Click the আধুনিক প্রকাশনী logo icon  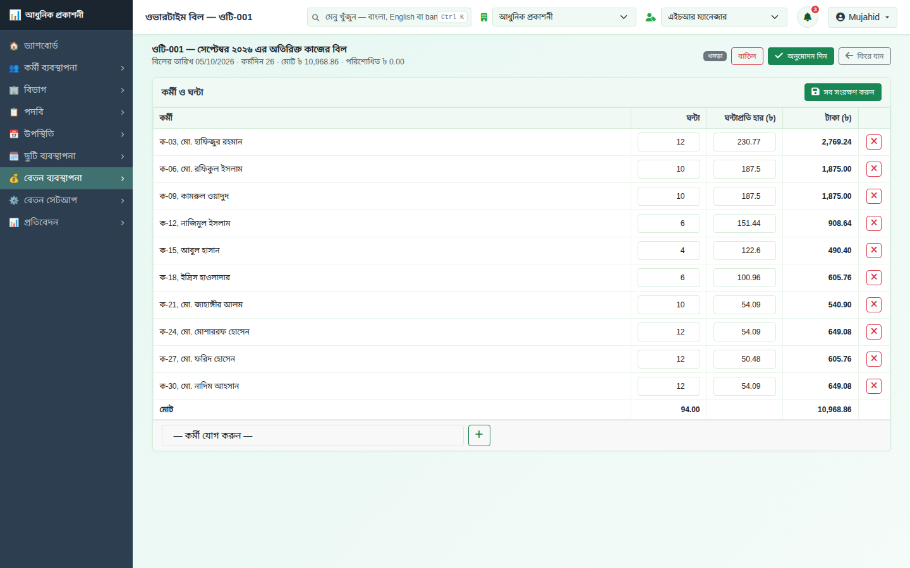point(15,15)
